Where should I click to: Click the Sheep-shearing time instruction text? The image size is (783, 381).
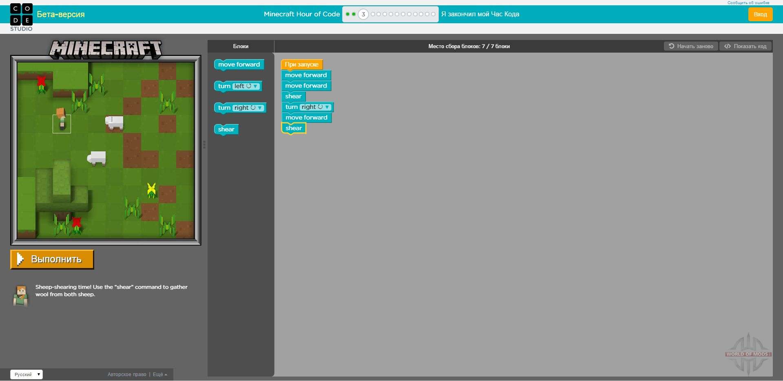click(111, 290)
